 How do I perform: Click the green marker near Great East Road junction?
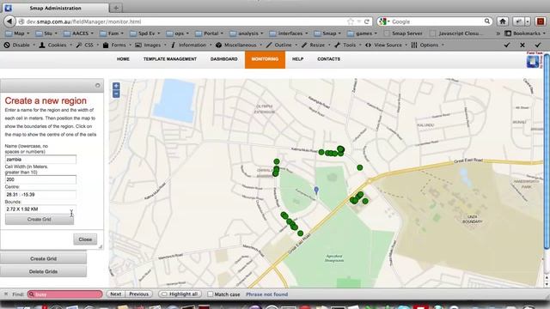coord(359,168)
